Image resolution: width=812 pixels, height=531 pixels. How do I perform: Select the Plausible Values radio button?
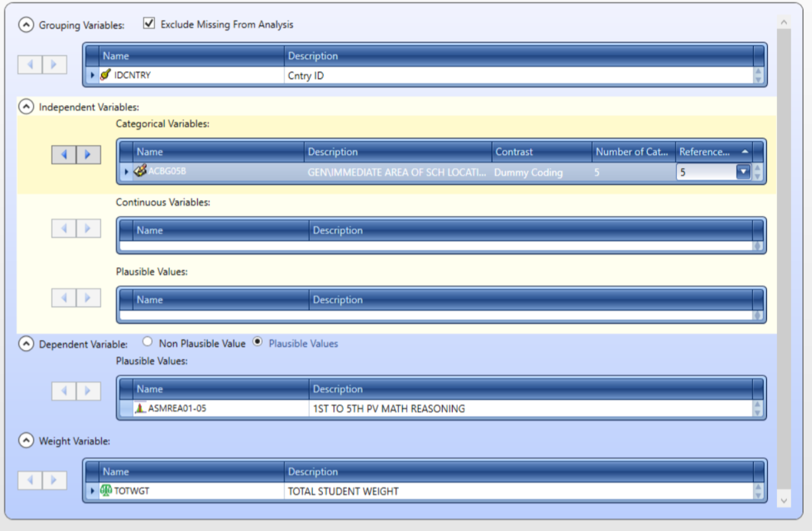tap(258, 343)
